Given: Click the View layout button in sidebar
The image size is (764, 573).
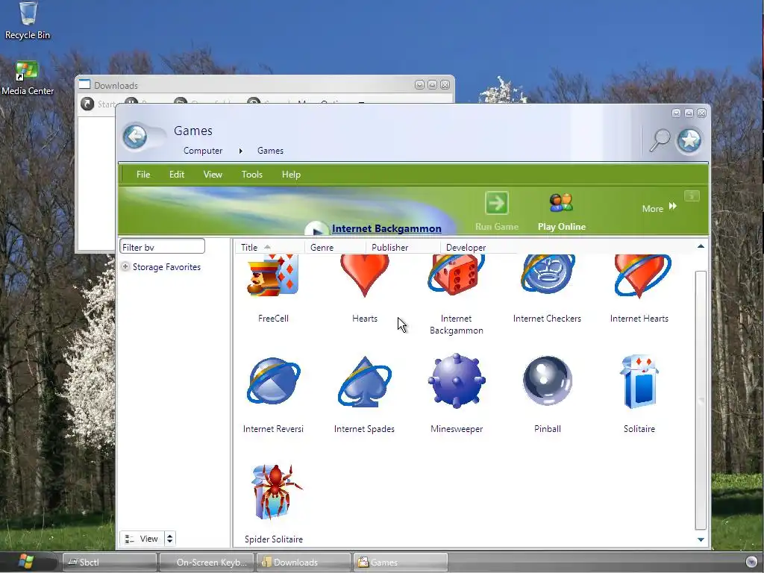Looking at the screenshot, I should (x=142, y=539).
